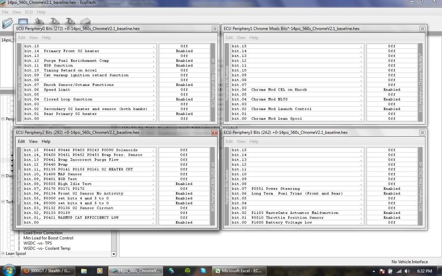Tick the WGDC -vs- Coolant Temp checkbox
Image resolution: width=442 pixels, height=276 pixels.
13,248
